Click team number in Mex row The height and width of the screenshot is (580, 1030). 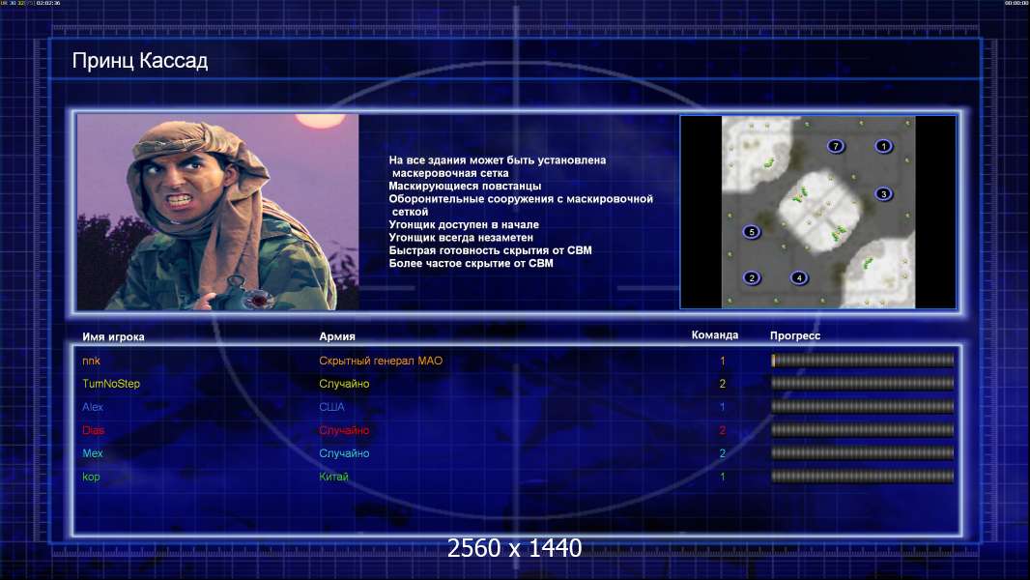click(723, 453)
